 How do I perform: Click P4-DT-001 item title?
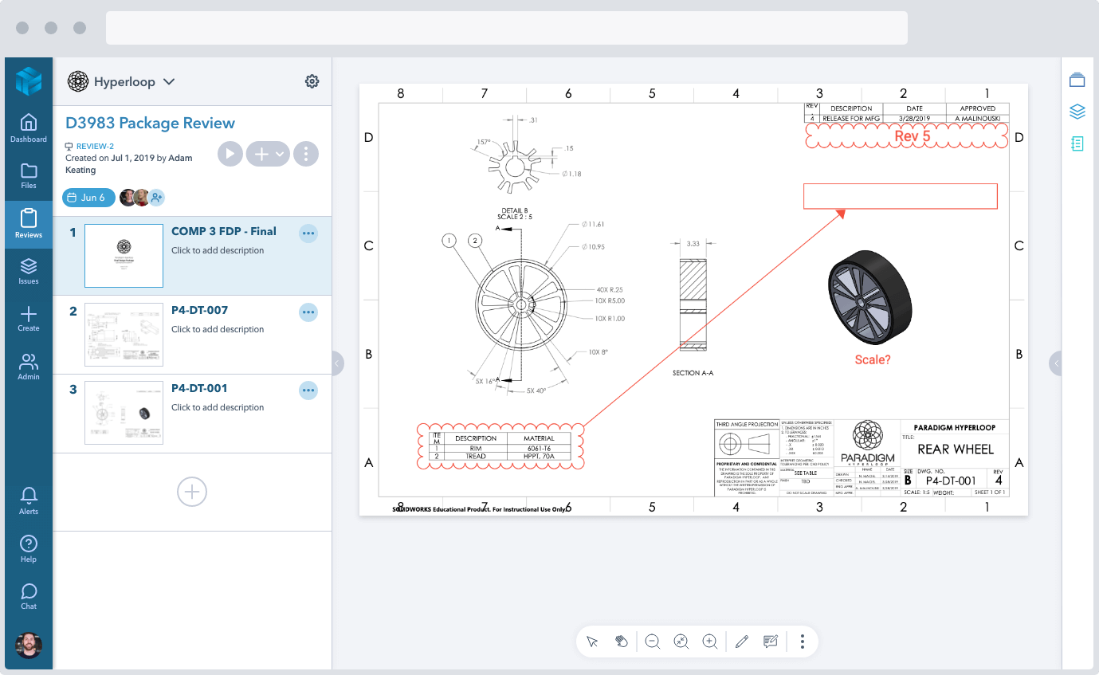pos(199,388)
